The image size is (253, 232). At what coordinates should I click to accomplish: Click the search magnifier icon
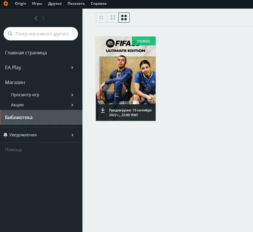pyautogui.click(x=10, y=34)
